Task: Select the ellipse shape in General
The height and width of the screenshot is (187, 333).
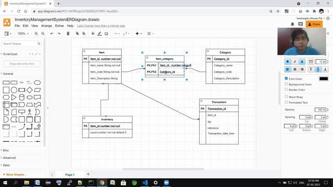Action: [x=37, y=83]
